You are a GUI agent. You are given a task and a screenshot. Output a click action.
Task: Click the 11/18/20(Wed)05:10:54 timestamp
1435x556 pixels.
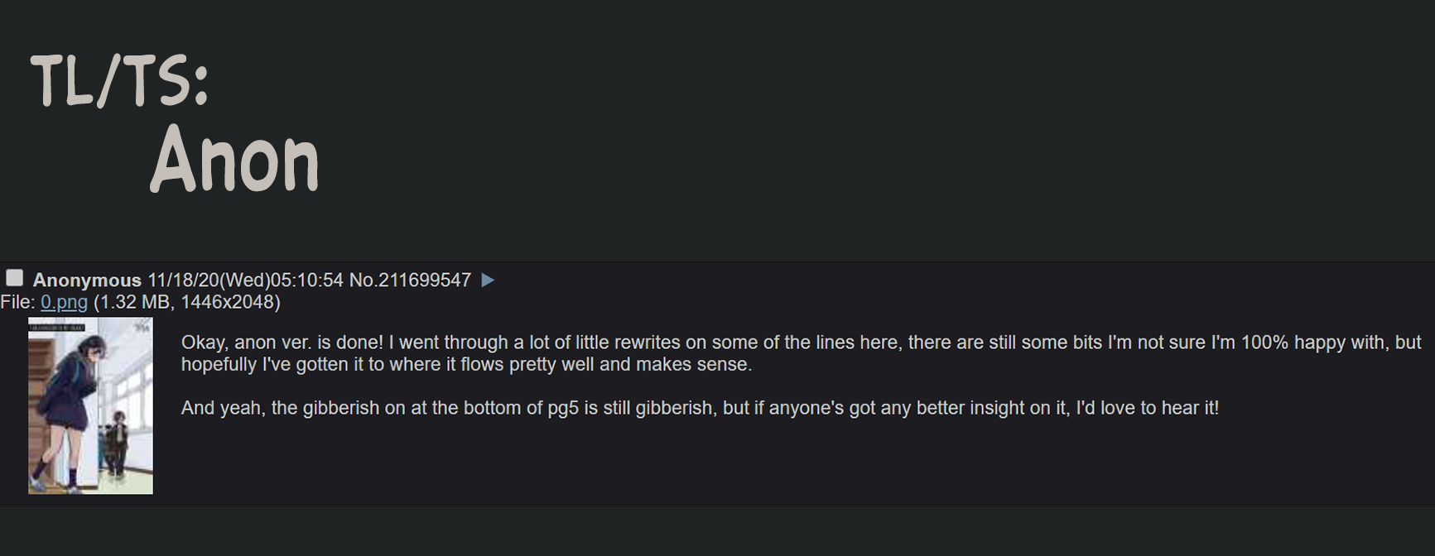(245, 280)
